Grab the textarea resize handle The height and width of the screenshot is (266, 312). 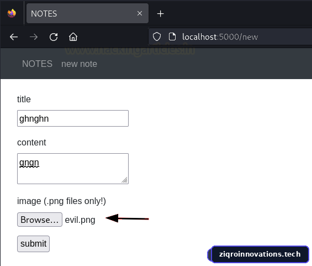click(125, 180)
